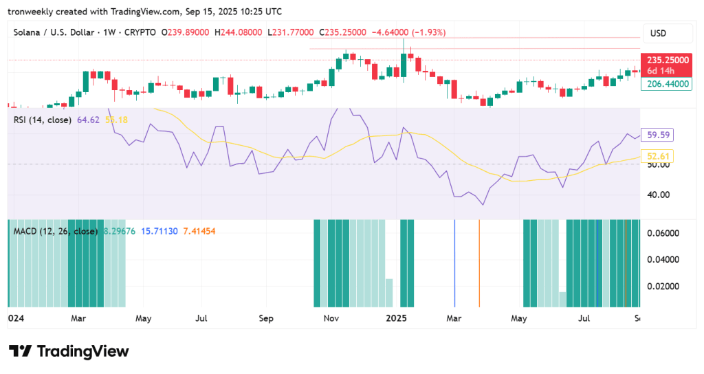The height and width of the screenshot is (374, 704).
Task: Click the 1W interval label
Action: pyautogui.click(x=109, y=32)
